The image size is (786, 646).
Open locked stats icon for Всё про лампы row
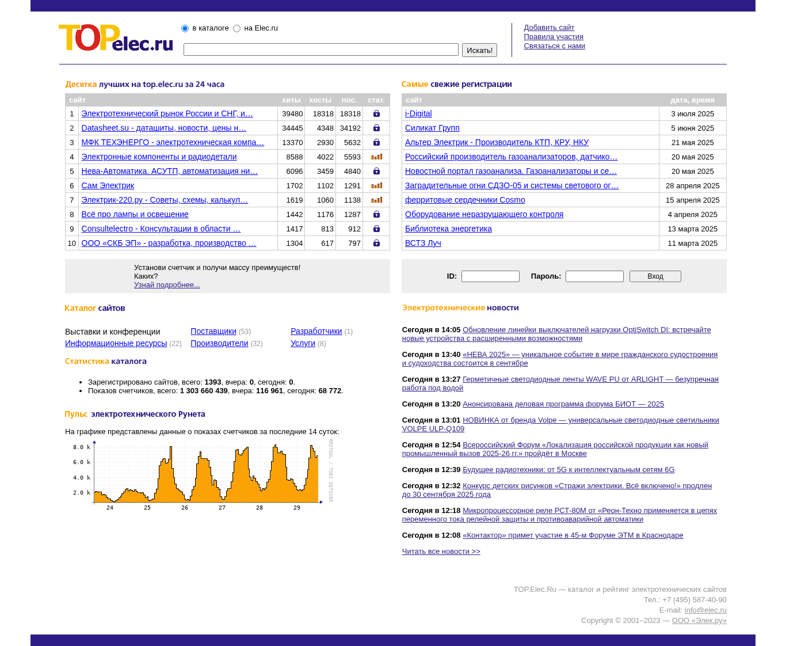pyautogui.click(x=376, y=214)
